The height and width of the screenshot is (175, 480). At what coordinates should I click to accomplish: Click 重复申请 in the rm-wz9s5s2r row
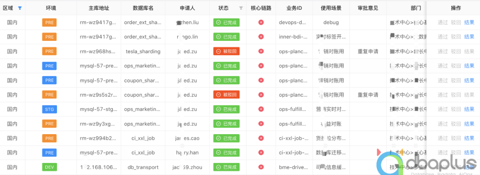(x=368, y=95)
